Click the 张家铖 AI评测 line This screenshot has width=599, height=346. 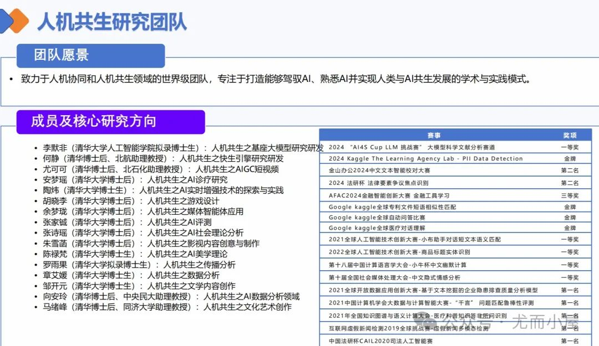(127, 222)
